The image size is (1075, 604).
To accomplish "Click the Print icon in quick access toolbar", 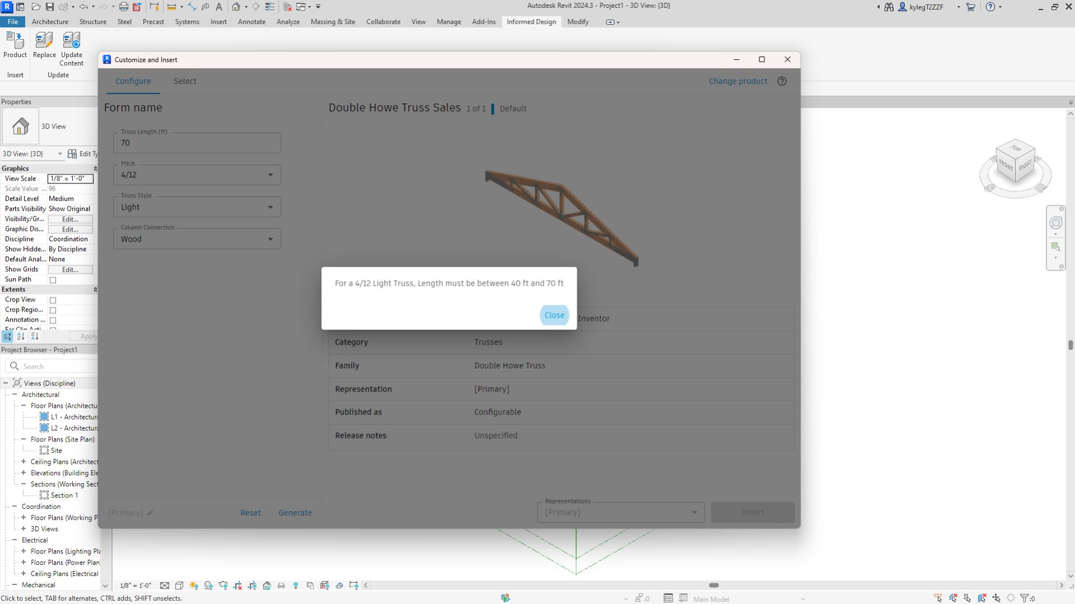I will coord(123,7).
